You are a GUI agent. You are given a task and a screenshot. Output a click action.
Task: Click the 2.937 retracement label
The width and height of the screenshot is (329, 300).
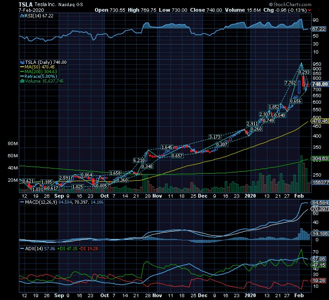coord(265,115)
